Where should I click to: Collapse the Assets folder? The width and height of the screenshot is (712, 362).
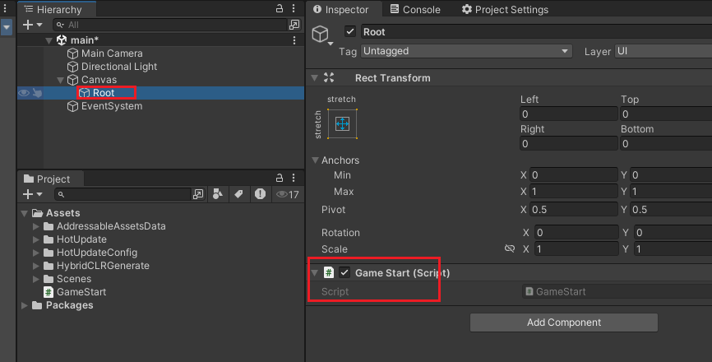coord(25,213)
